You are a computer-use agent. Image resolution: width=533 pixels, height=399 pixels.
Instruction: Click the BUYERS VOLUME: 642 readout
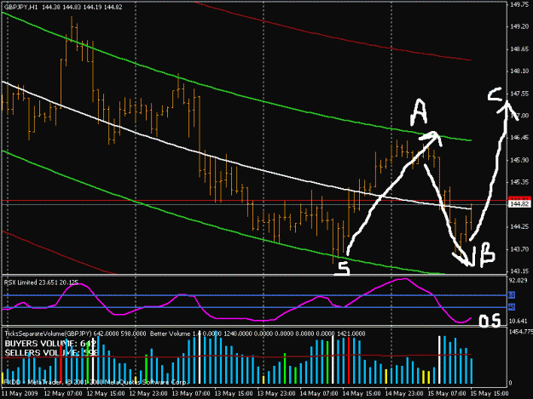point(50,344)
